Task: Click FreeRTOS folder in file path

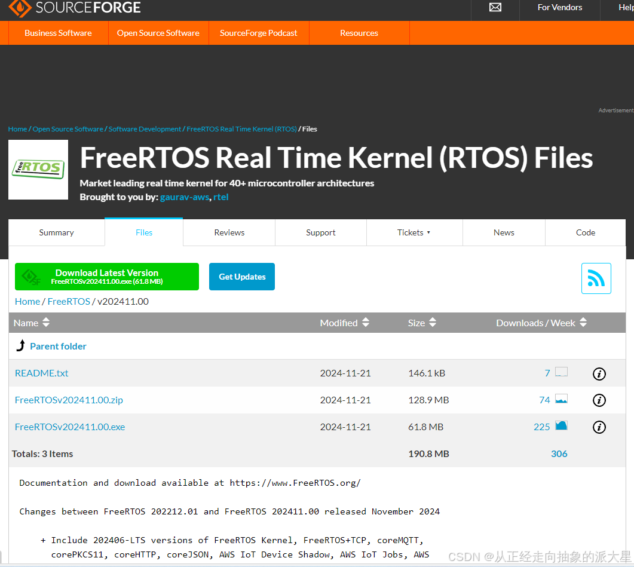Action: pos(69,301)
